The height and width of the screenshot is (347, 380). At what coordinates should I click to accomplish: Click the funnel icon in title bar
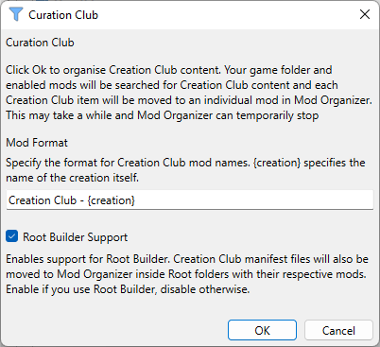(16, 14)
